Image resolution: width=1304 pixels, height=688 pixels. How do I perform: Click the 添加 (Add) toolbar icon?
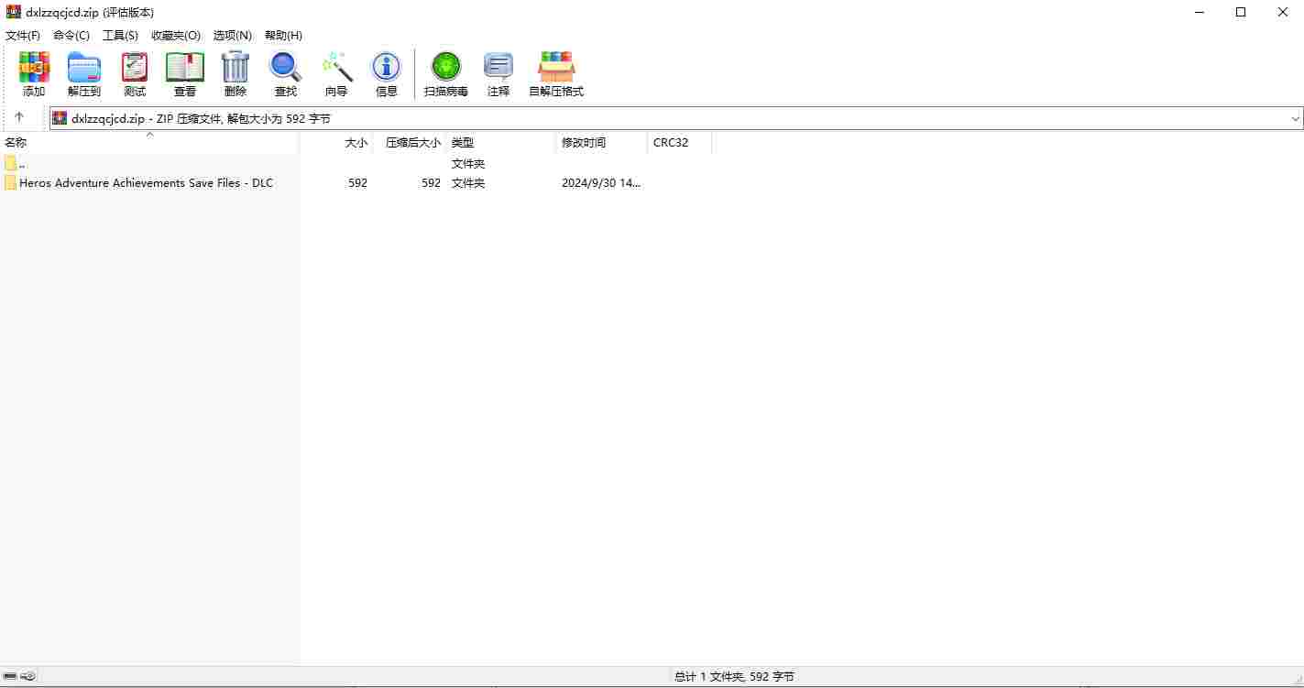pos(34,67)
